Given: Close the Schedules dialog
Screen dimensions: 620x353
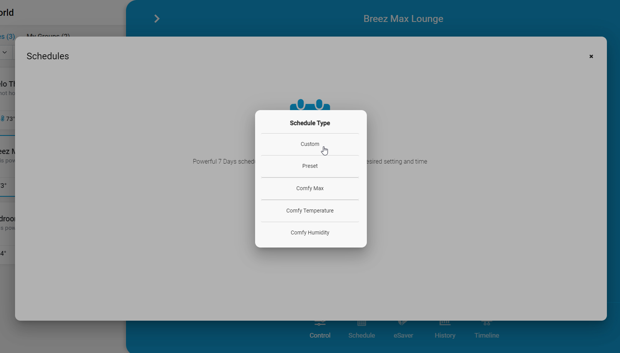Looking at the screenshot, I should (591, 56).
